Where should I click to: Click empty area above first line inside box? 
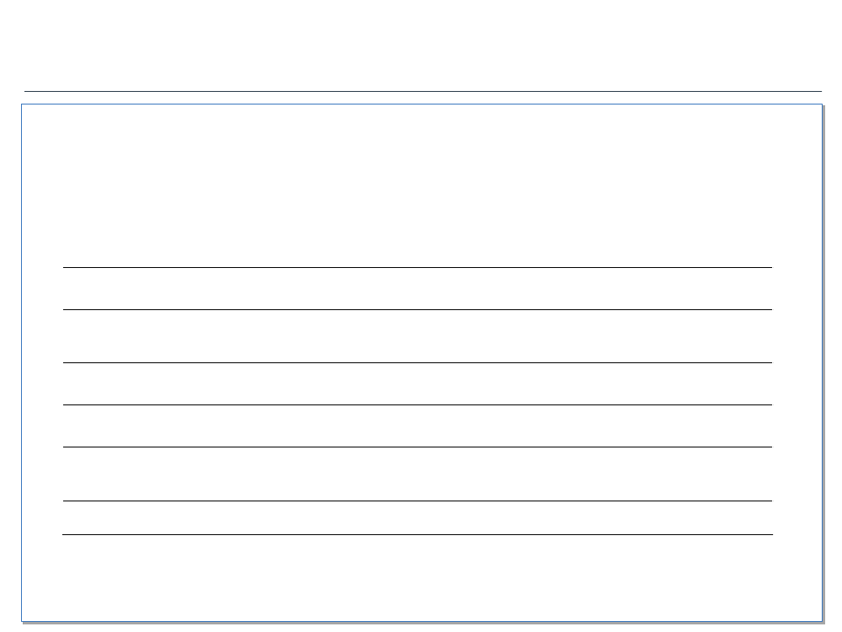coord(422,185)
